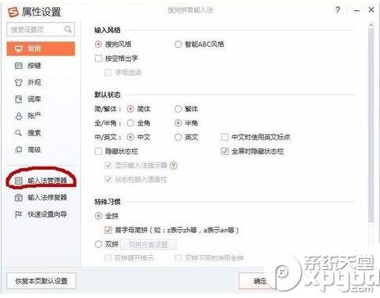Viewport: 380px width, 298px height.
Task: Select the 双拼 radio button
Action: tap(98, 244)
